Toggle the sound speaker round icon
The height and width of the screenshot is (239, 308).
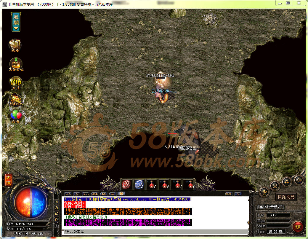[x=299, y=180]
